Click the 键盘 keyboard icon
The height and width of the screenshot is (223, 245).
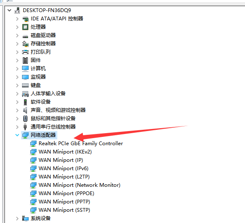coord(25,85)
